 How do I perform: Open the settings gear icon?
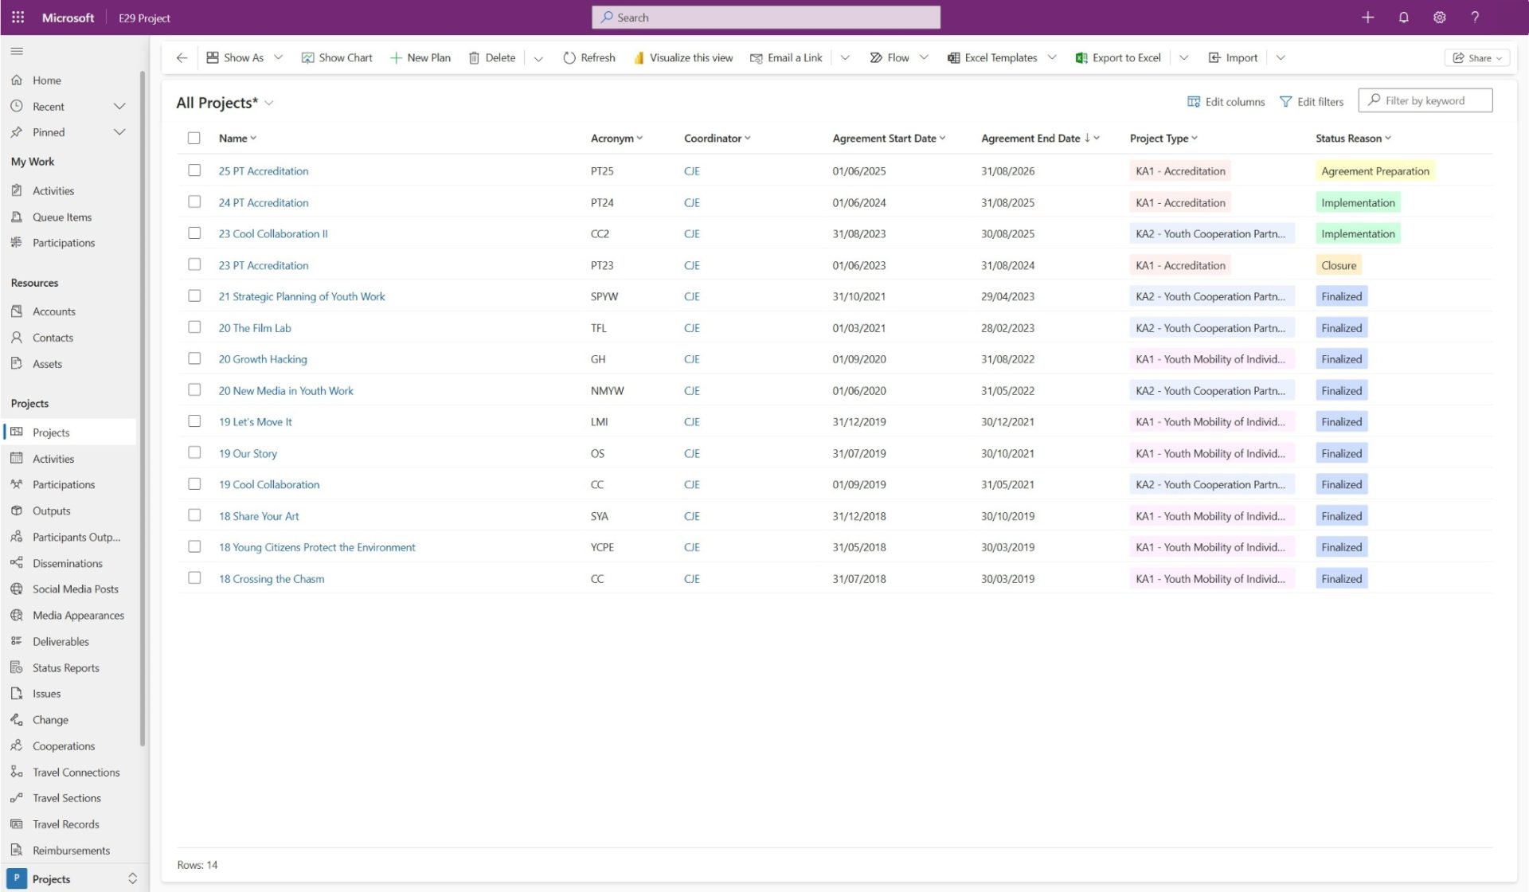[1439, 17]
